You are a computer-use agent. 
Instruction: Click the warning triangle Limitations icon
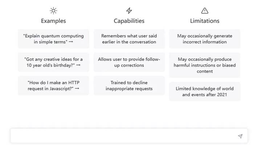coord(205,11)
